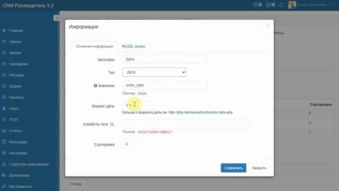Close the Информация dialog with X
Image resolution: width=339 pixels, height=191 pixels.
[x=268, y=25]
